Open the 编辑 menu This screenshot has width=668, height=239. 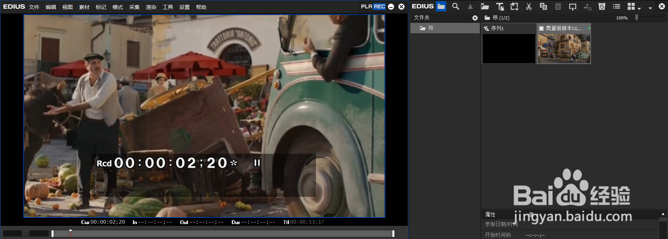pos(51,7)
